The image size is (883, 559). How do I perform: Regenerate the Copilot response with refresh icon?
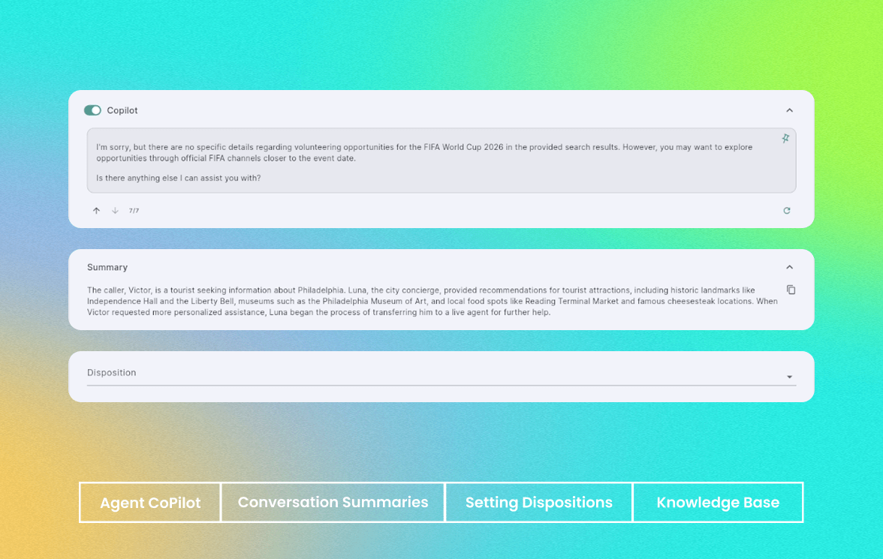click(787, 211)
